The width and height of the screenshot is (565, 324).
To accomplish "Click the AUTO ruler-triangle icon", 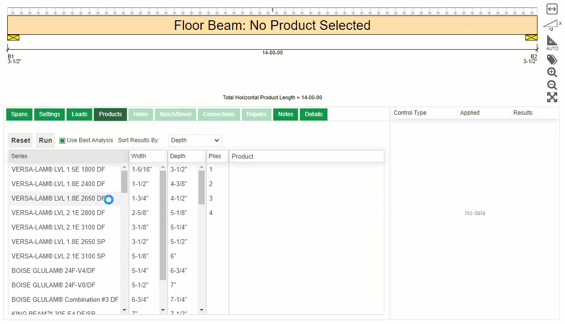I will tap(552, 42).
